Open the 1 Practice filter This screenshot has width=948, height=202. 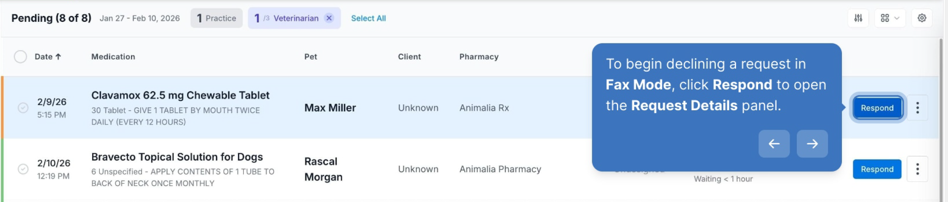click(216, 18)
